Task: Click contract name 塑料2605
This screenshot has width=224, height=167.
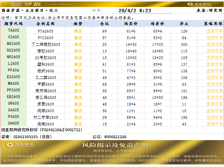Action: click(x=46, y=65)
